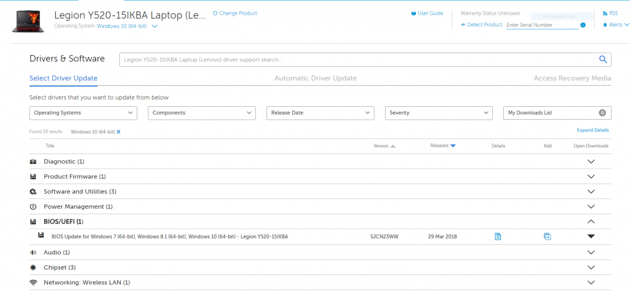This screenshot has width=630, height=291.
Task: Click the Alerts bell icon
Action: tap(605, 25)
